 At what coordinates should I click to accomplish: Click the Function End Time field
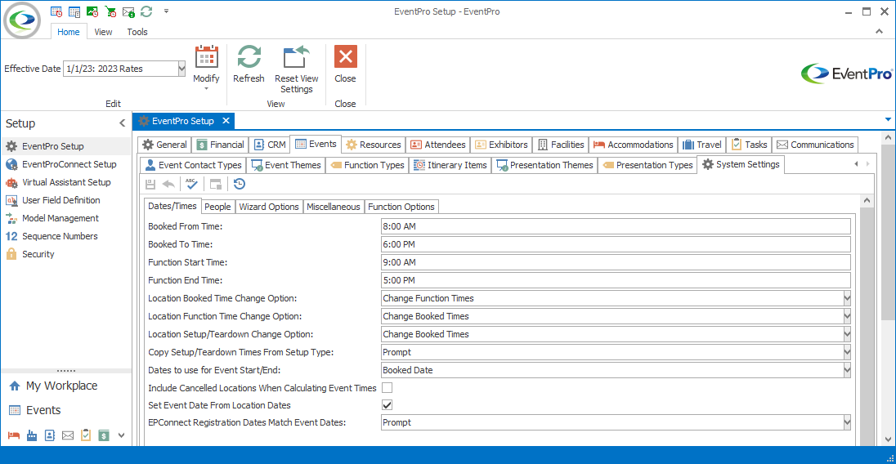616,280
